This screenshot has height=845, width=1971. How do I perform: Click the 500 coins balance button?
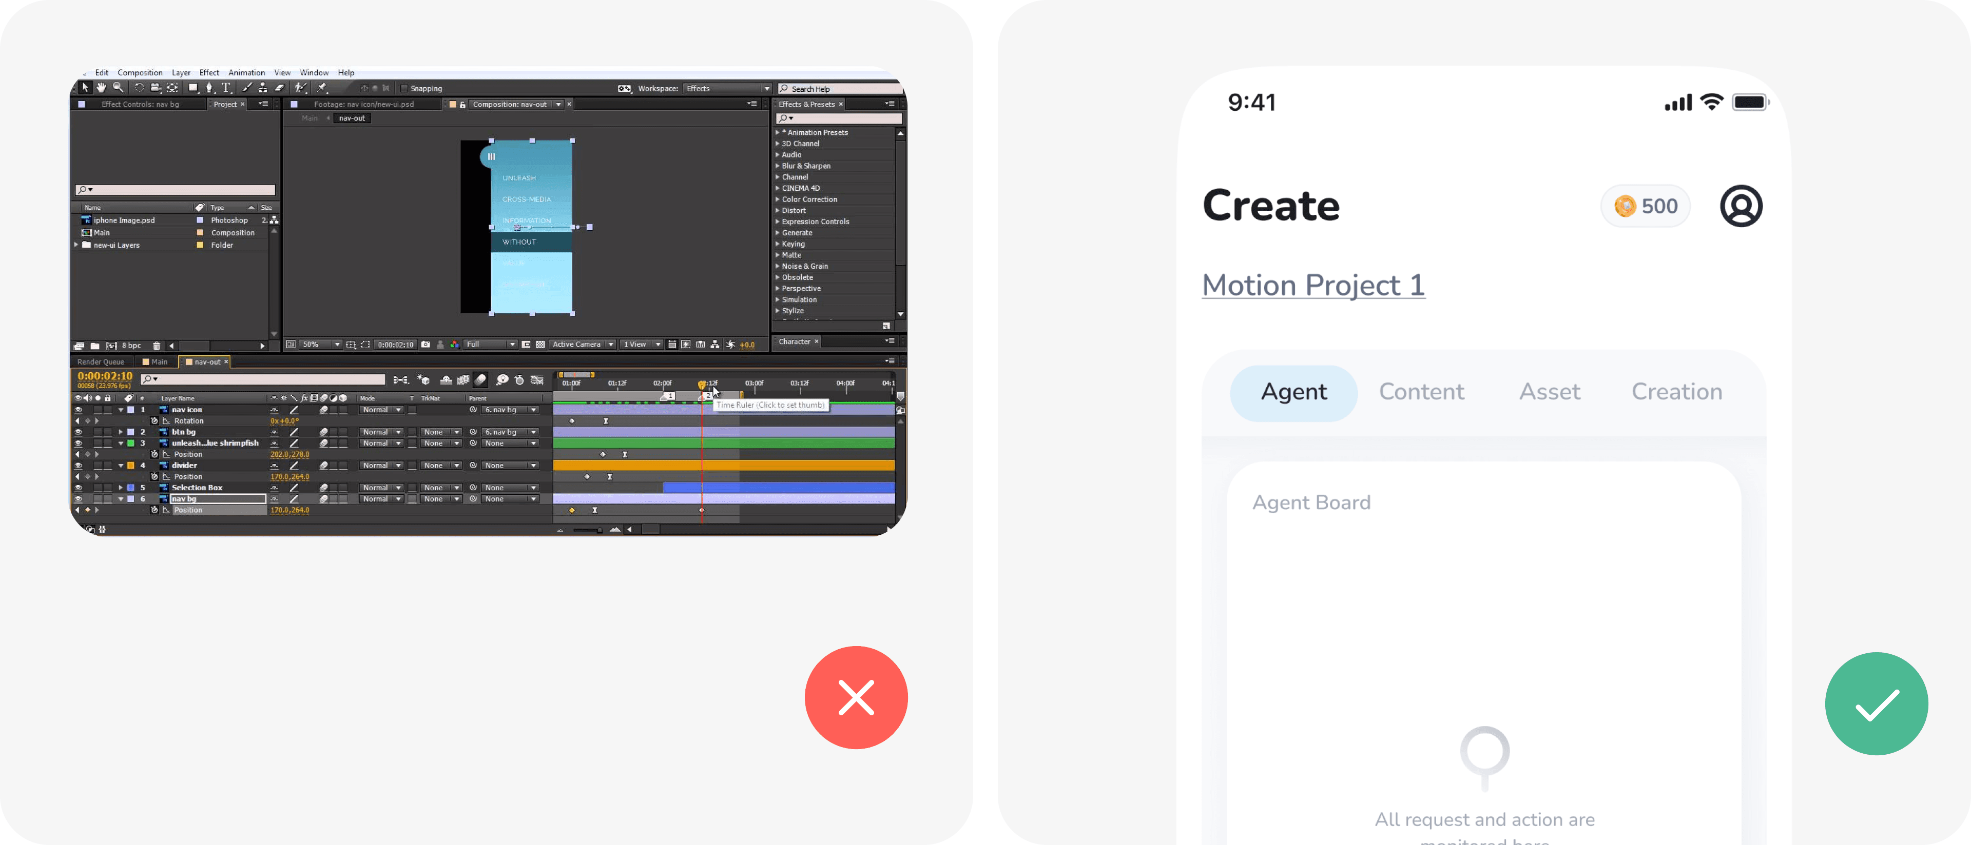[x=1645, y=206]
